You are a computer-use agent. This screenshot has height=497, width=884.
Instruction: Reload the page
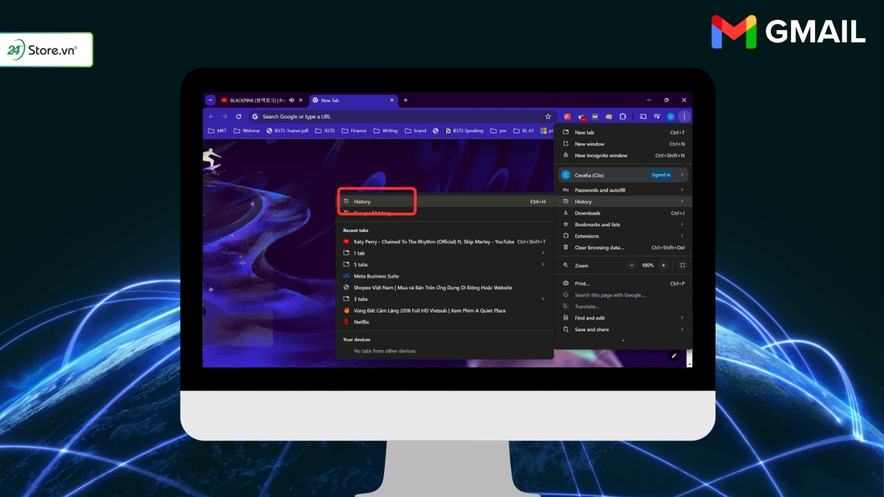pyautogui.click(x=239, y=117)
